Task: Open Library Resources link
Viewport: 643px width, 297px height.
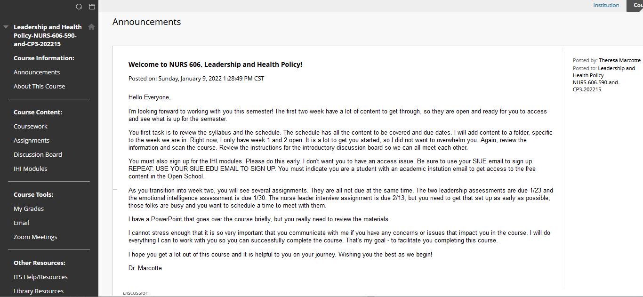Action: [x=39, y=291]
